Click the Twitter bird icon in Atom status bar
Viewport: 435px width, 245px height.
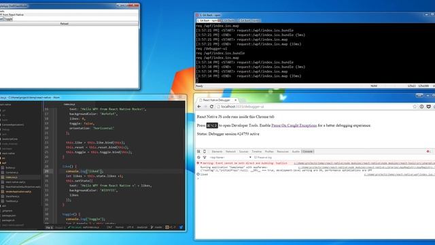click(x=181, y=227)
